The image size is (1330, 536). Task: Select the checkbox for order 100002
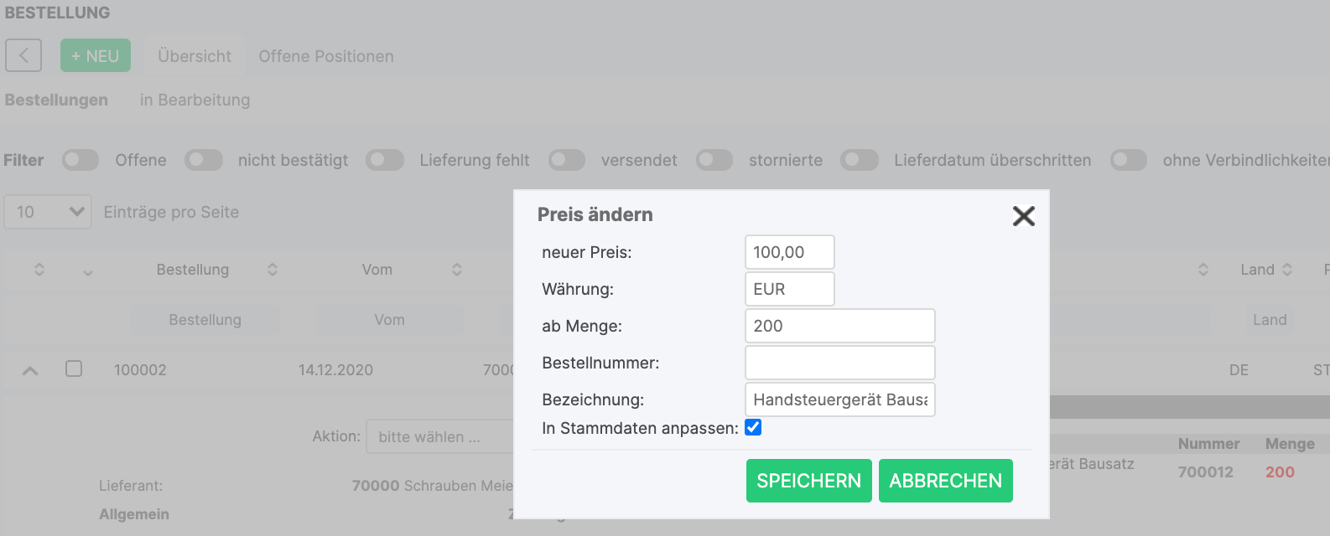[x=74, y=369]
